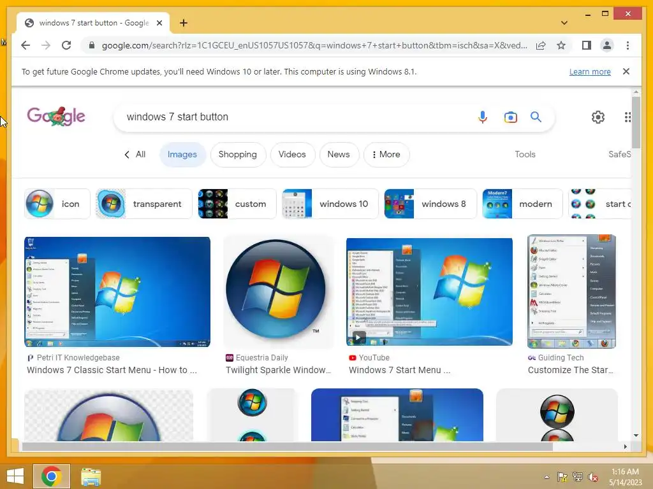The width and height of the screenshot is (653, 489).
Task: Open the Windows Start button
Action: (x=15, y=476)
